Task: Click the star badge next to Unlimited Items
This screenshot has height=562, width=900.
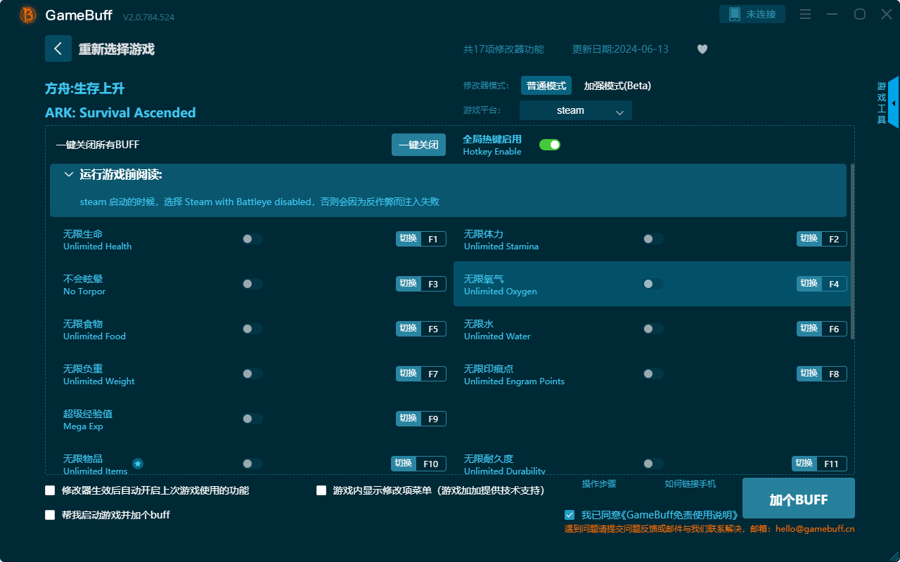Action: (138, 464)
